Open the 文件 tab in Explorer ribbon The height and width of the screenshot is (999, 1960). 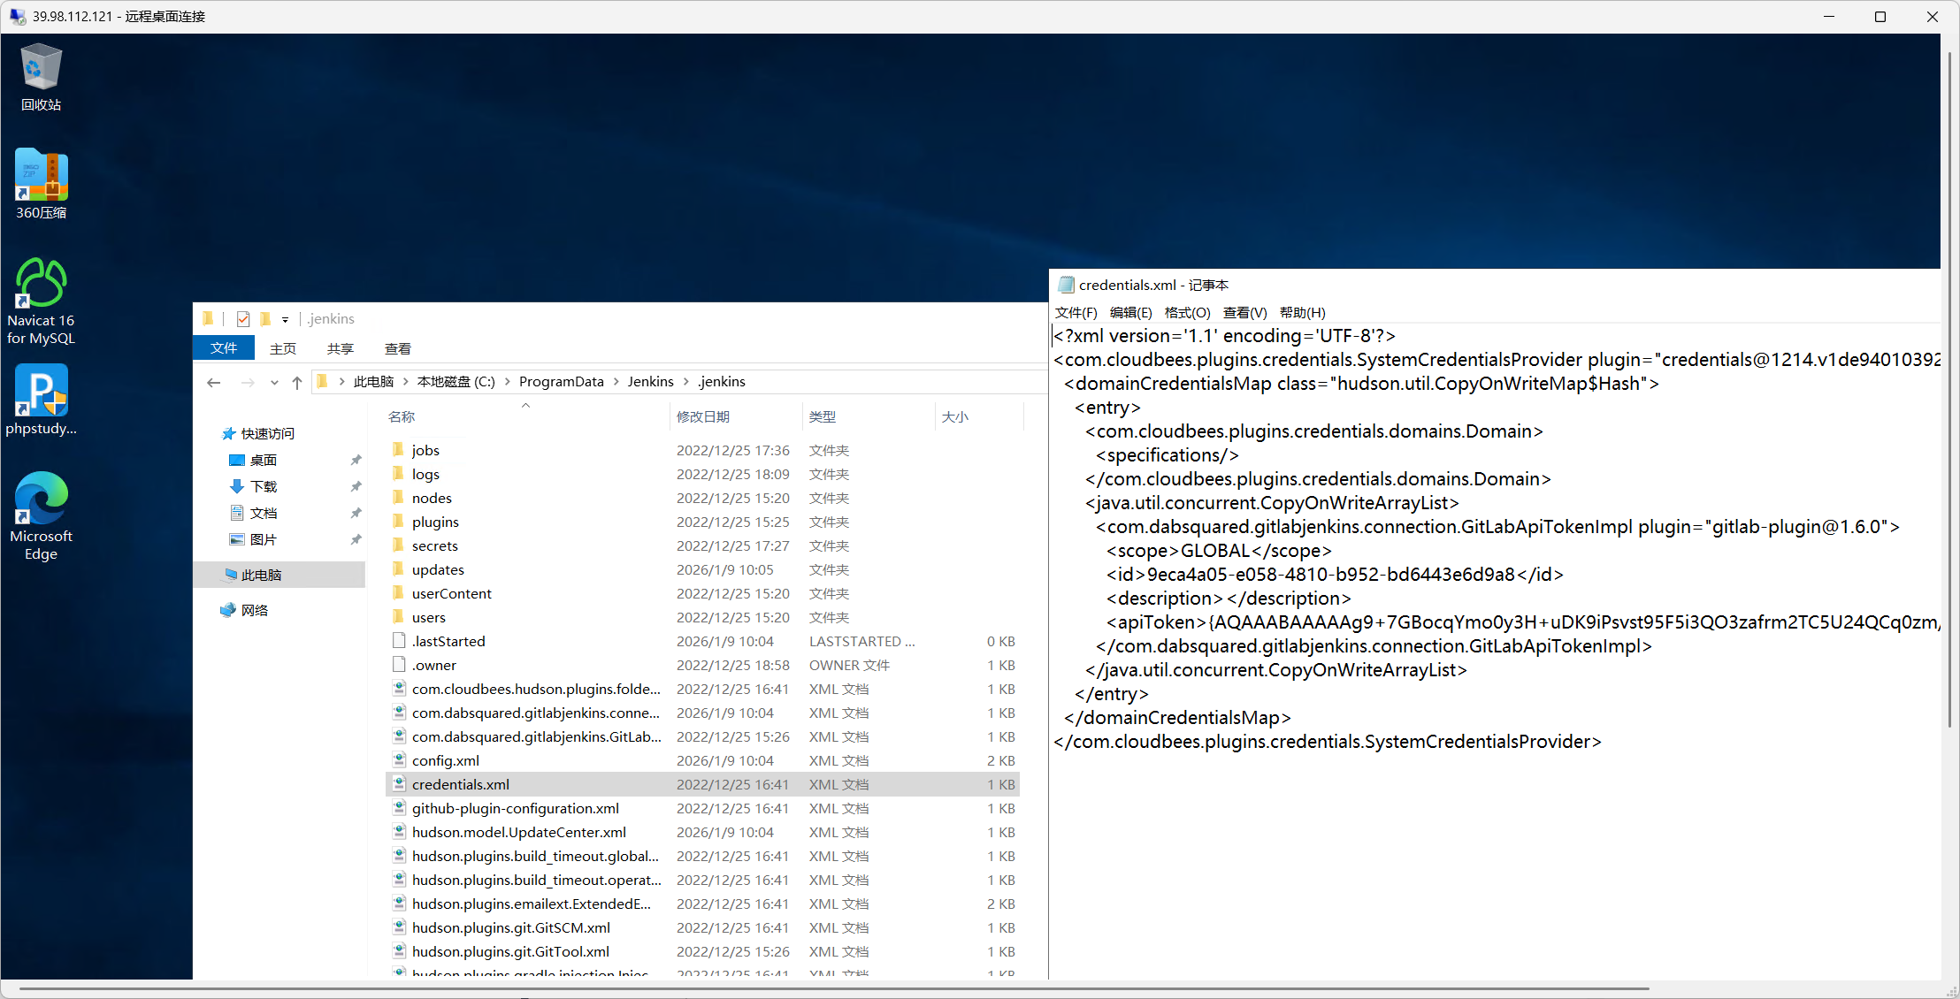point(224,348)
